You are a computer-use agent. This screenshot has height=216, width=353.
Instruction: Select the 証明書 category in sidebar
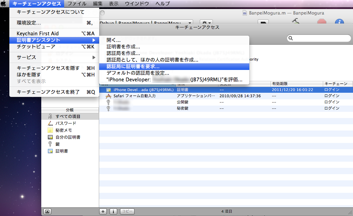(x=61, y=151)
